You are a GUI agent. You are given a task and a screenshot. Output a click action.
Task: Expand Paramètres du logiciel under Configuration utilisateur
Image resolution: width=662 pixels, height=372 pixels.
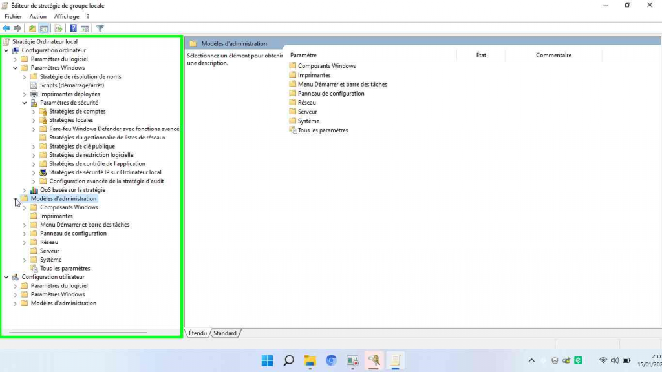tap(16, 286)
